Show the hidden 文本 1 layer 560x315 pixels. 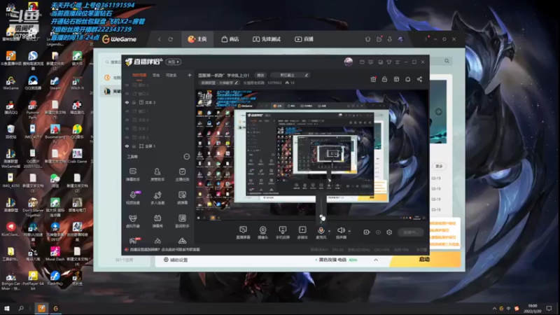tap(127, 129)
